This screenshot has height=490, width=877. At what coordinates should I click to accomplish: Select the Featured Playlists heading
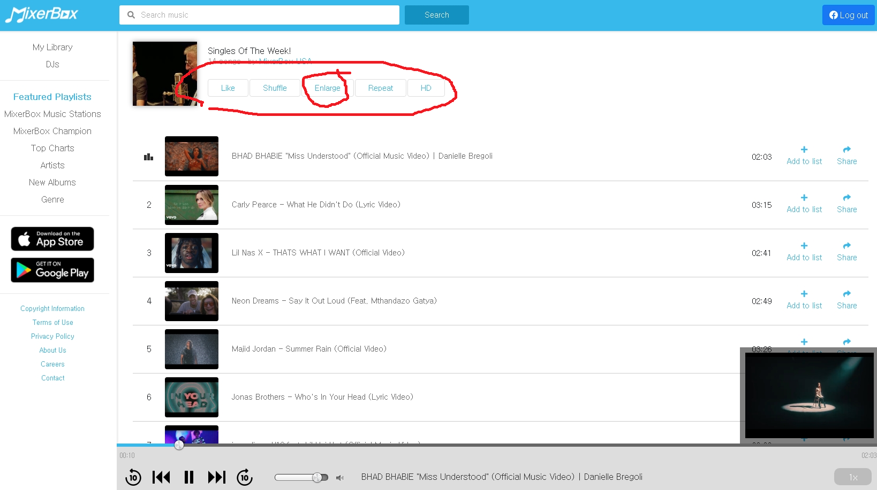[x=52, y=97]
